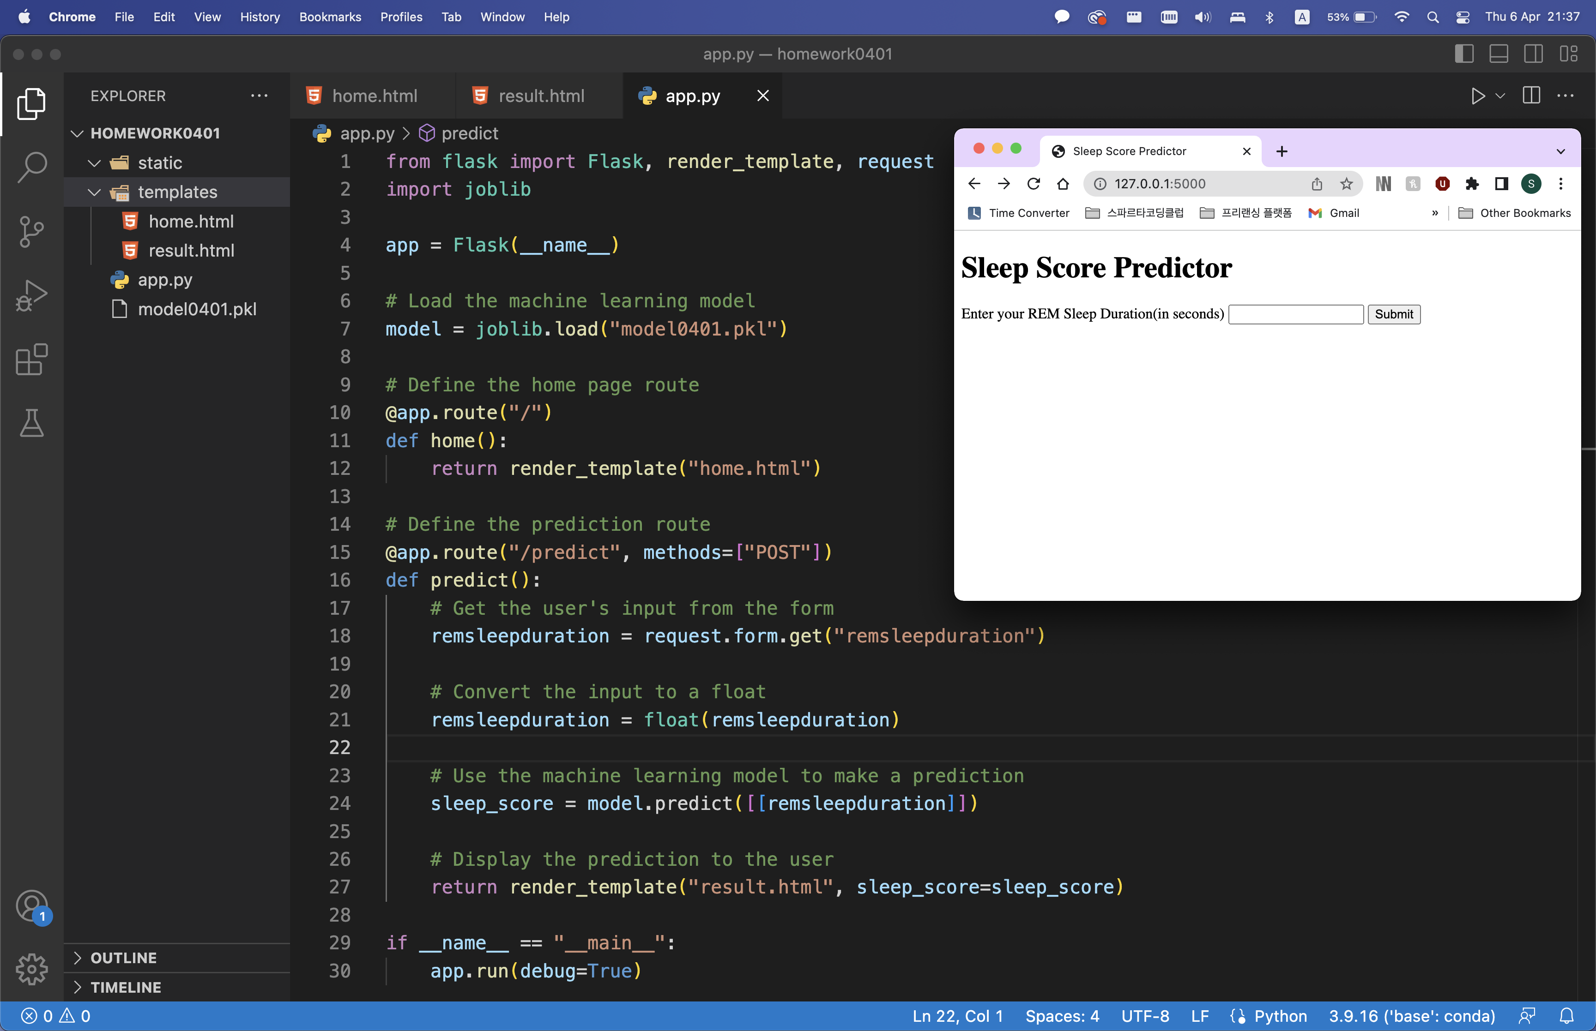This screenshot has height=1031, width=1596.
Task: Bookmark this page with the star icon
Action: pos(1346,183)
